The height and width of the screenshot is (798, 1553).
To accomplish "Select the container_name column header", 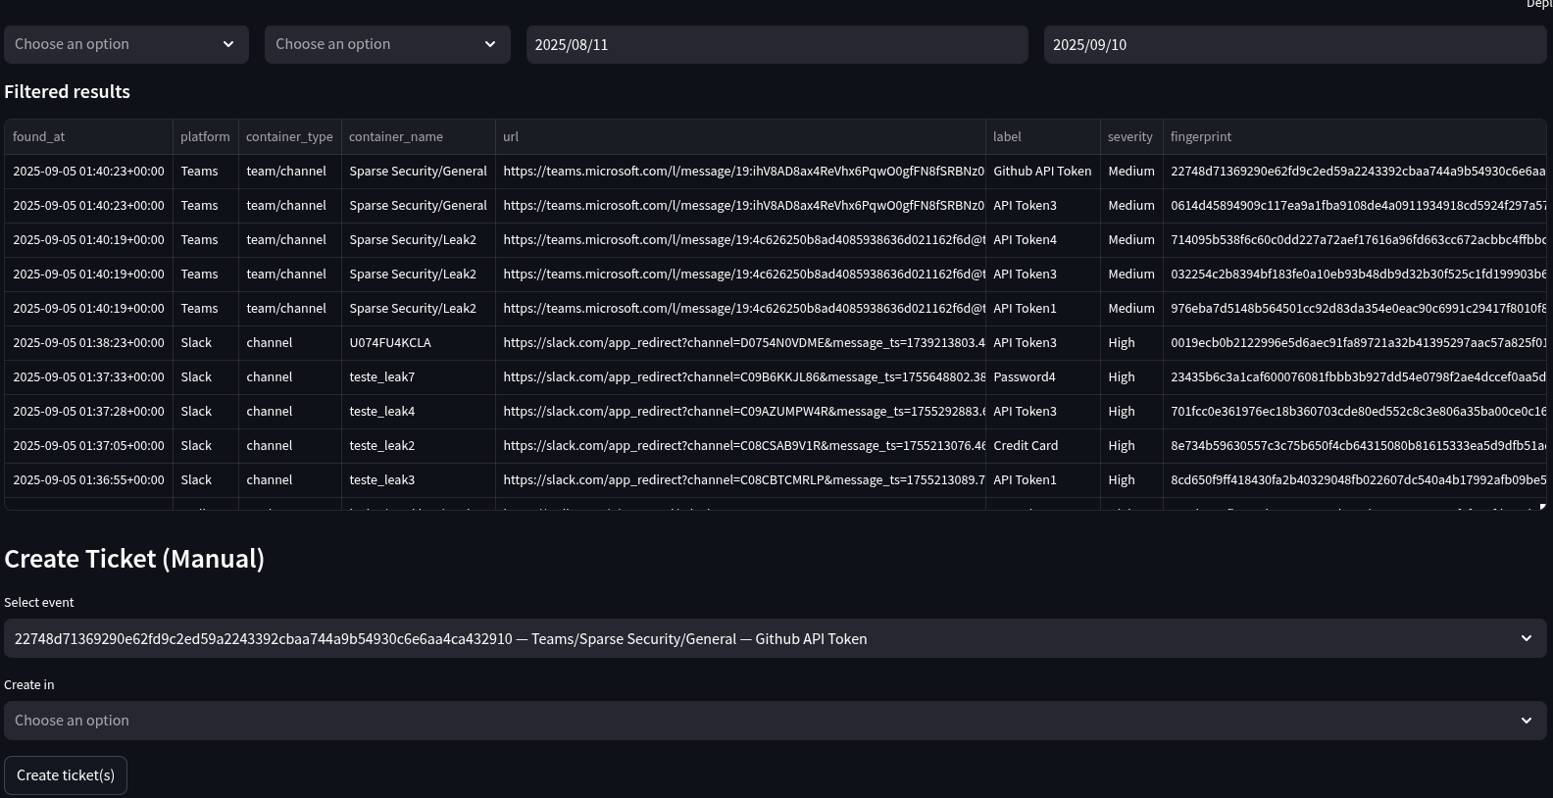I will pyautogui.click(x=395, y=137).
